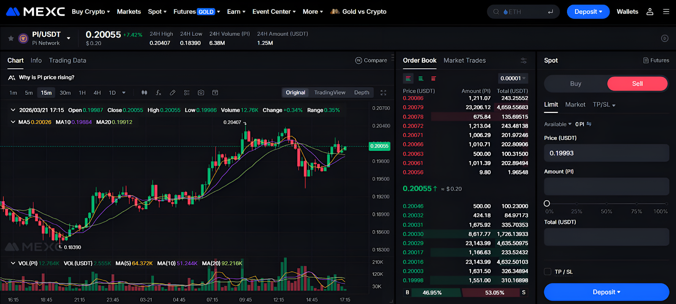This screenshot has width=676, height=304.
Task: Select the 1H timeframe
Action: coord(82,93)
